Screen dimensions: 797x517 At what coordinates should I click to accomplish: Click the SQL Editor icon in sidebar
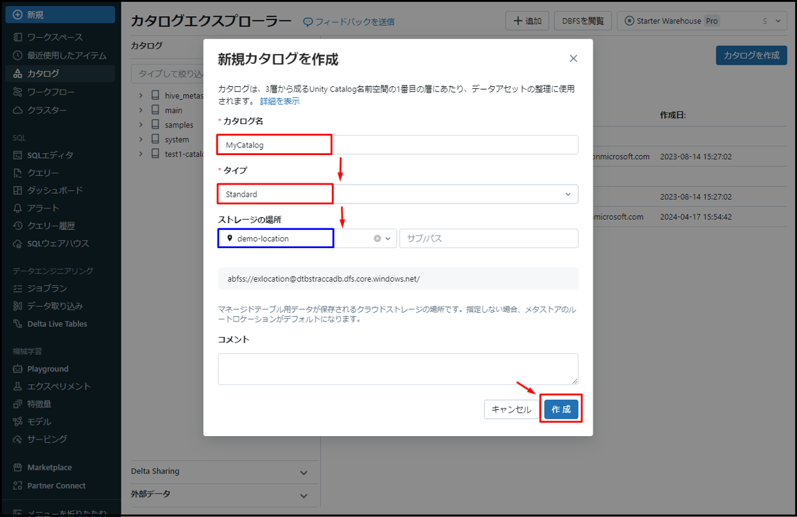click(18, 155)
